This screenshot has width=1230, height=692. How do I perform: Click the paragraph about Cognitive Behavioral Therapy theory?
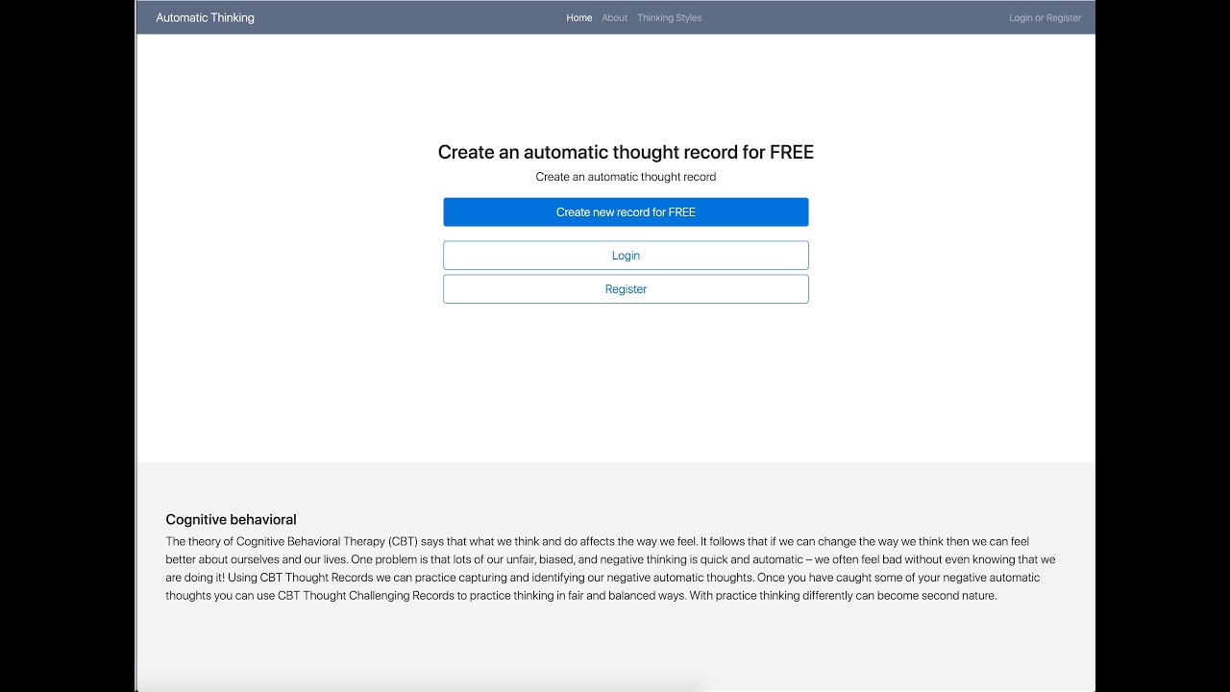(x=611, y=568)
